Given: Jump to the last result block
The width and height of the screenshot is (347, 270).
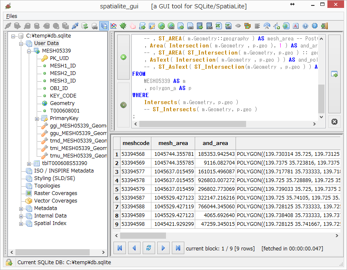Looking at the screenshot, I should [178, 248].
